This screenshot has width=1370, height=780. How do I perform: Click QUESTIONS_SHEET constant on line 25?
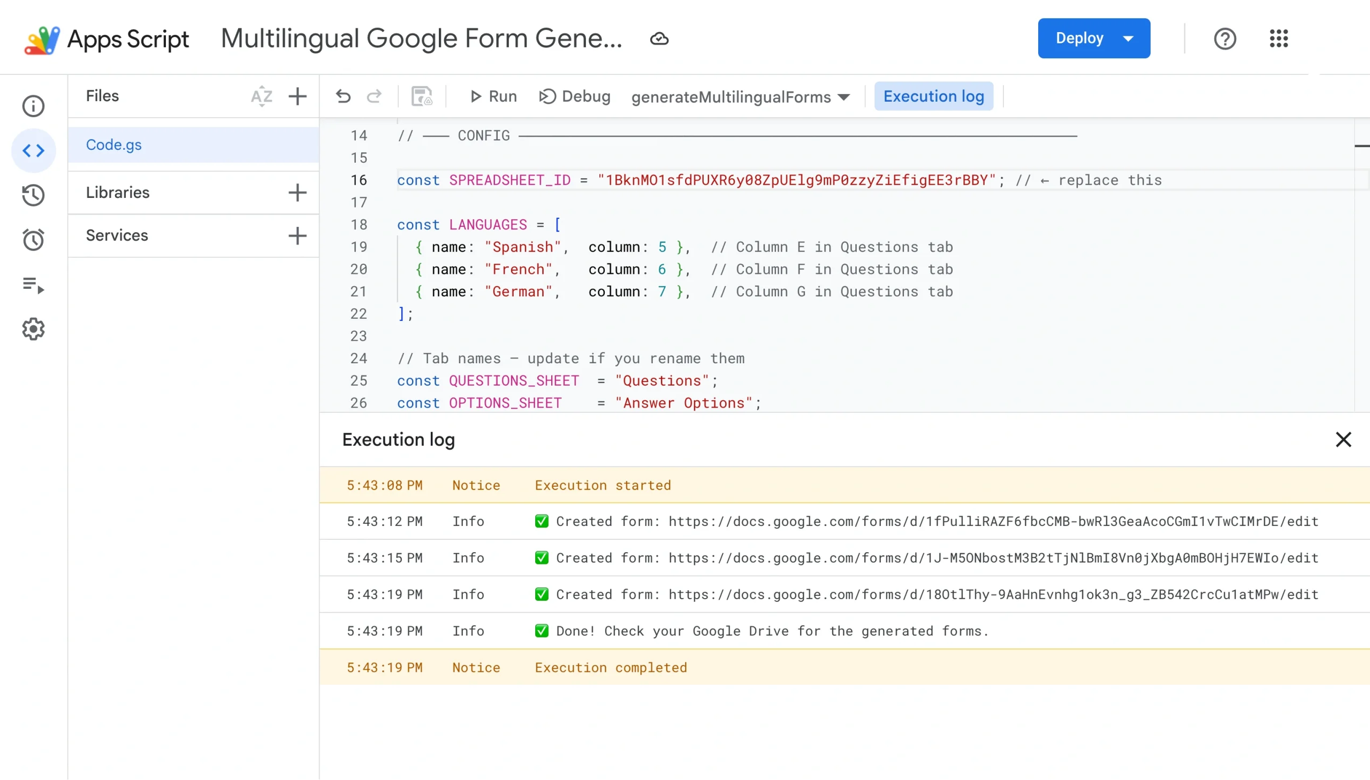pos(513,380)
